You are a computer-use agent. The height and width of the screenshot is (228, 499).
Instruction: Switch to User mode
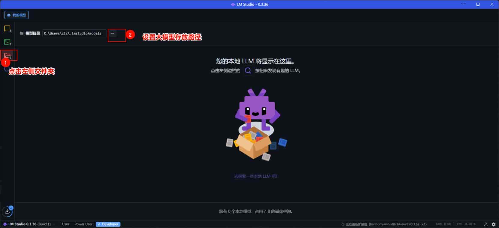point(65,224)
